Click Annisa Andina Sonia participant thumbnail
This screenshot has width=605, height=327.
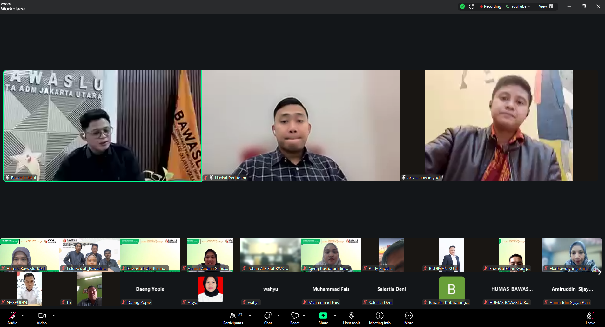tap(210, 255)
